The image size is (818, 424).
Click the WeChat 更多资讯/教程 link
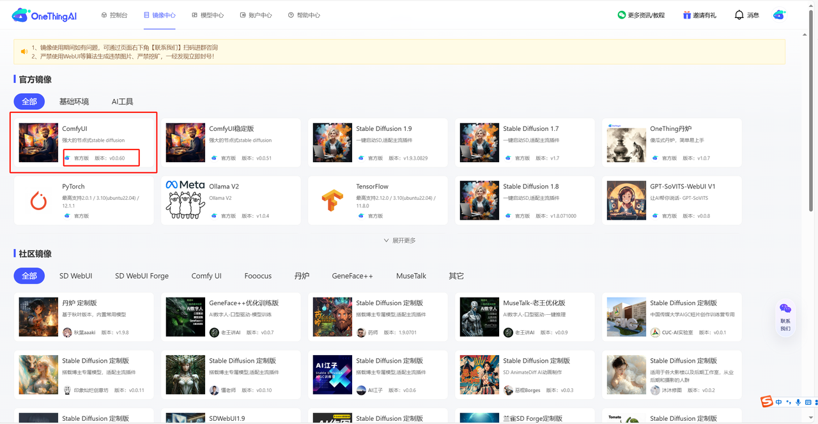pos(641,15)
